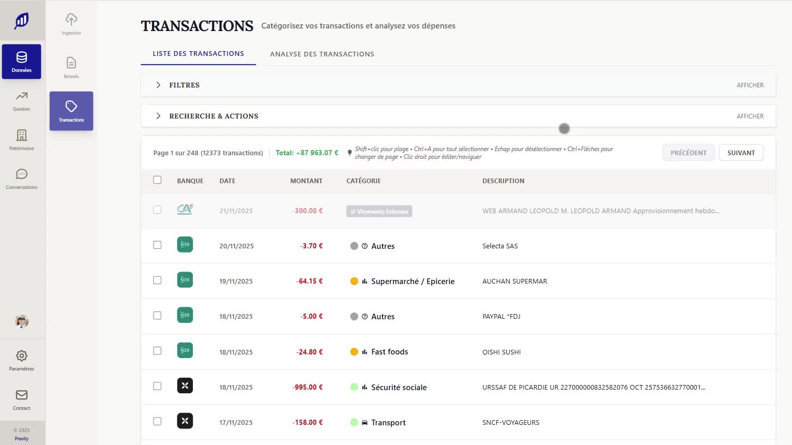Open the Contact page

pos(21,400)
